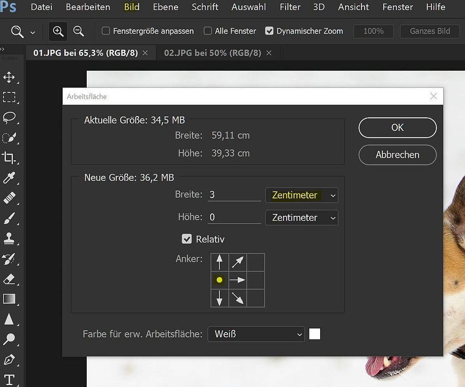Image resolution: width=465 pixels, height=387 pixels.
Task: Click the Breite input field
Action: click(x=234, y=195)
